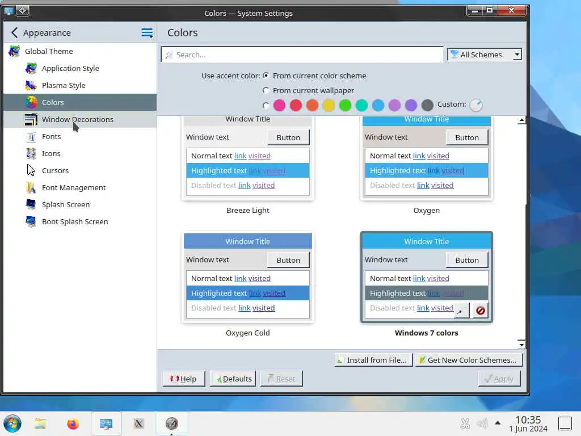
Task: Open the Splash Screen settings page
Action: tap(80, 204)
